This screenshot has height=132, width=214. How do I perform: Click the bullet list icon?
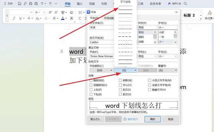tap(80, 12)
